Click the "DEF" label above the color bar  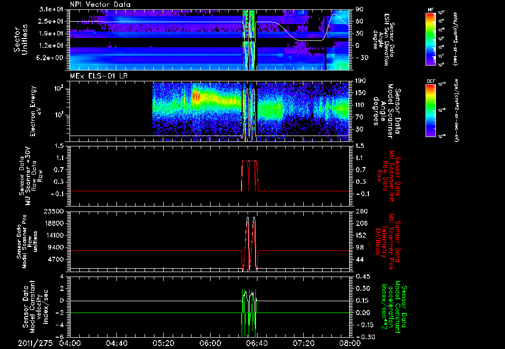coord(431,81)
